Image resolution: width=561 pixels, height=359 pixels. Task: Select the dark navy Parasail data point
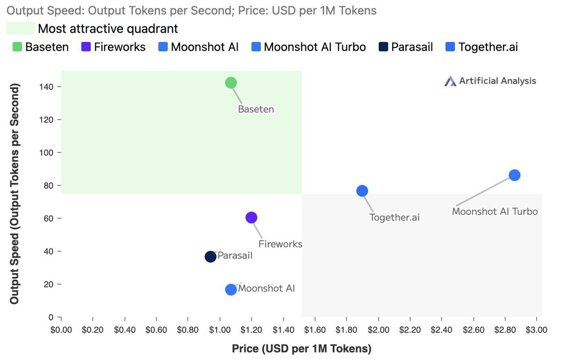[x=210, y=256]
